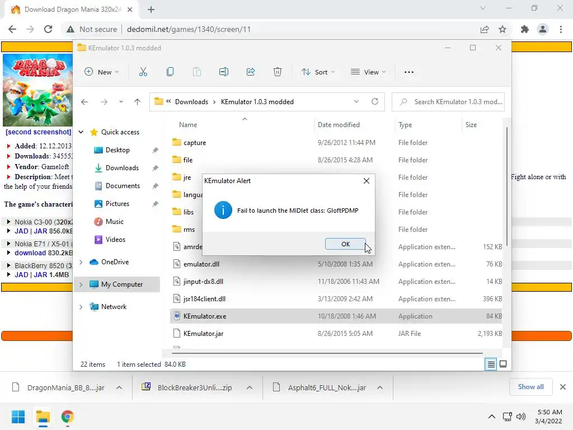The width and height of the screenshot is (573, 430).
Task: Refresh the KEmulator folder view
Action: pos(375,101)
